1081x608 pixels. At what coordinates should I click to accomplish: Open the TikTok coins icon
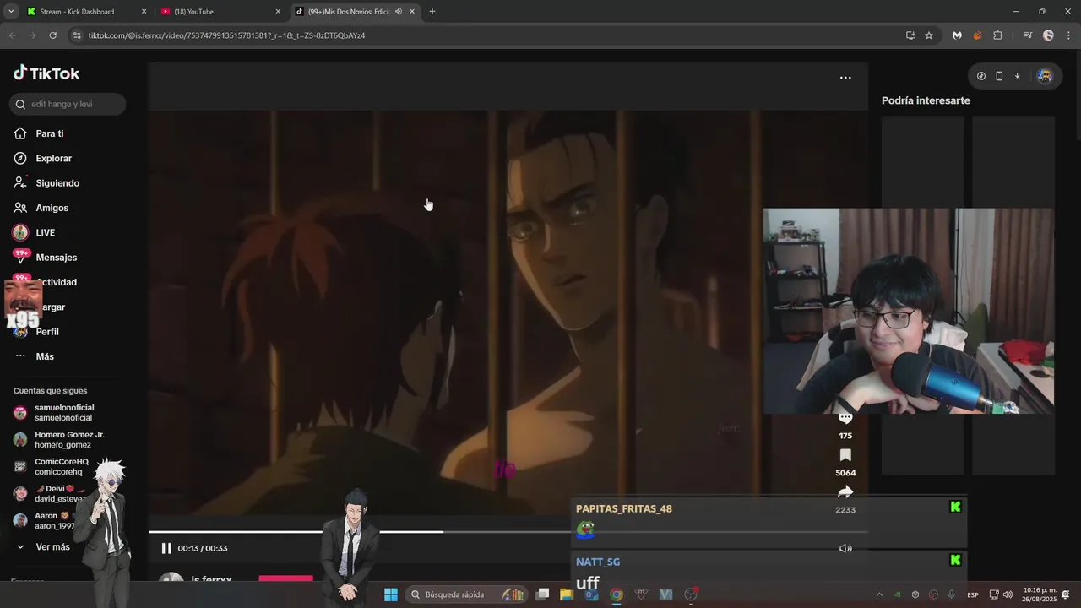[981, 76]
